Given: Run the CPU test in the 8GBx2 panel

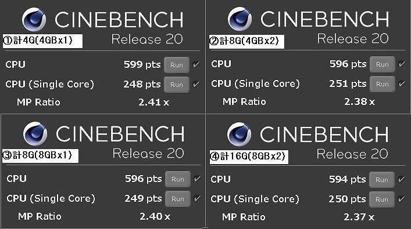Looking at the screenshot, I should pos(381,180).
